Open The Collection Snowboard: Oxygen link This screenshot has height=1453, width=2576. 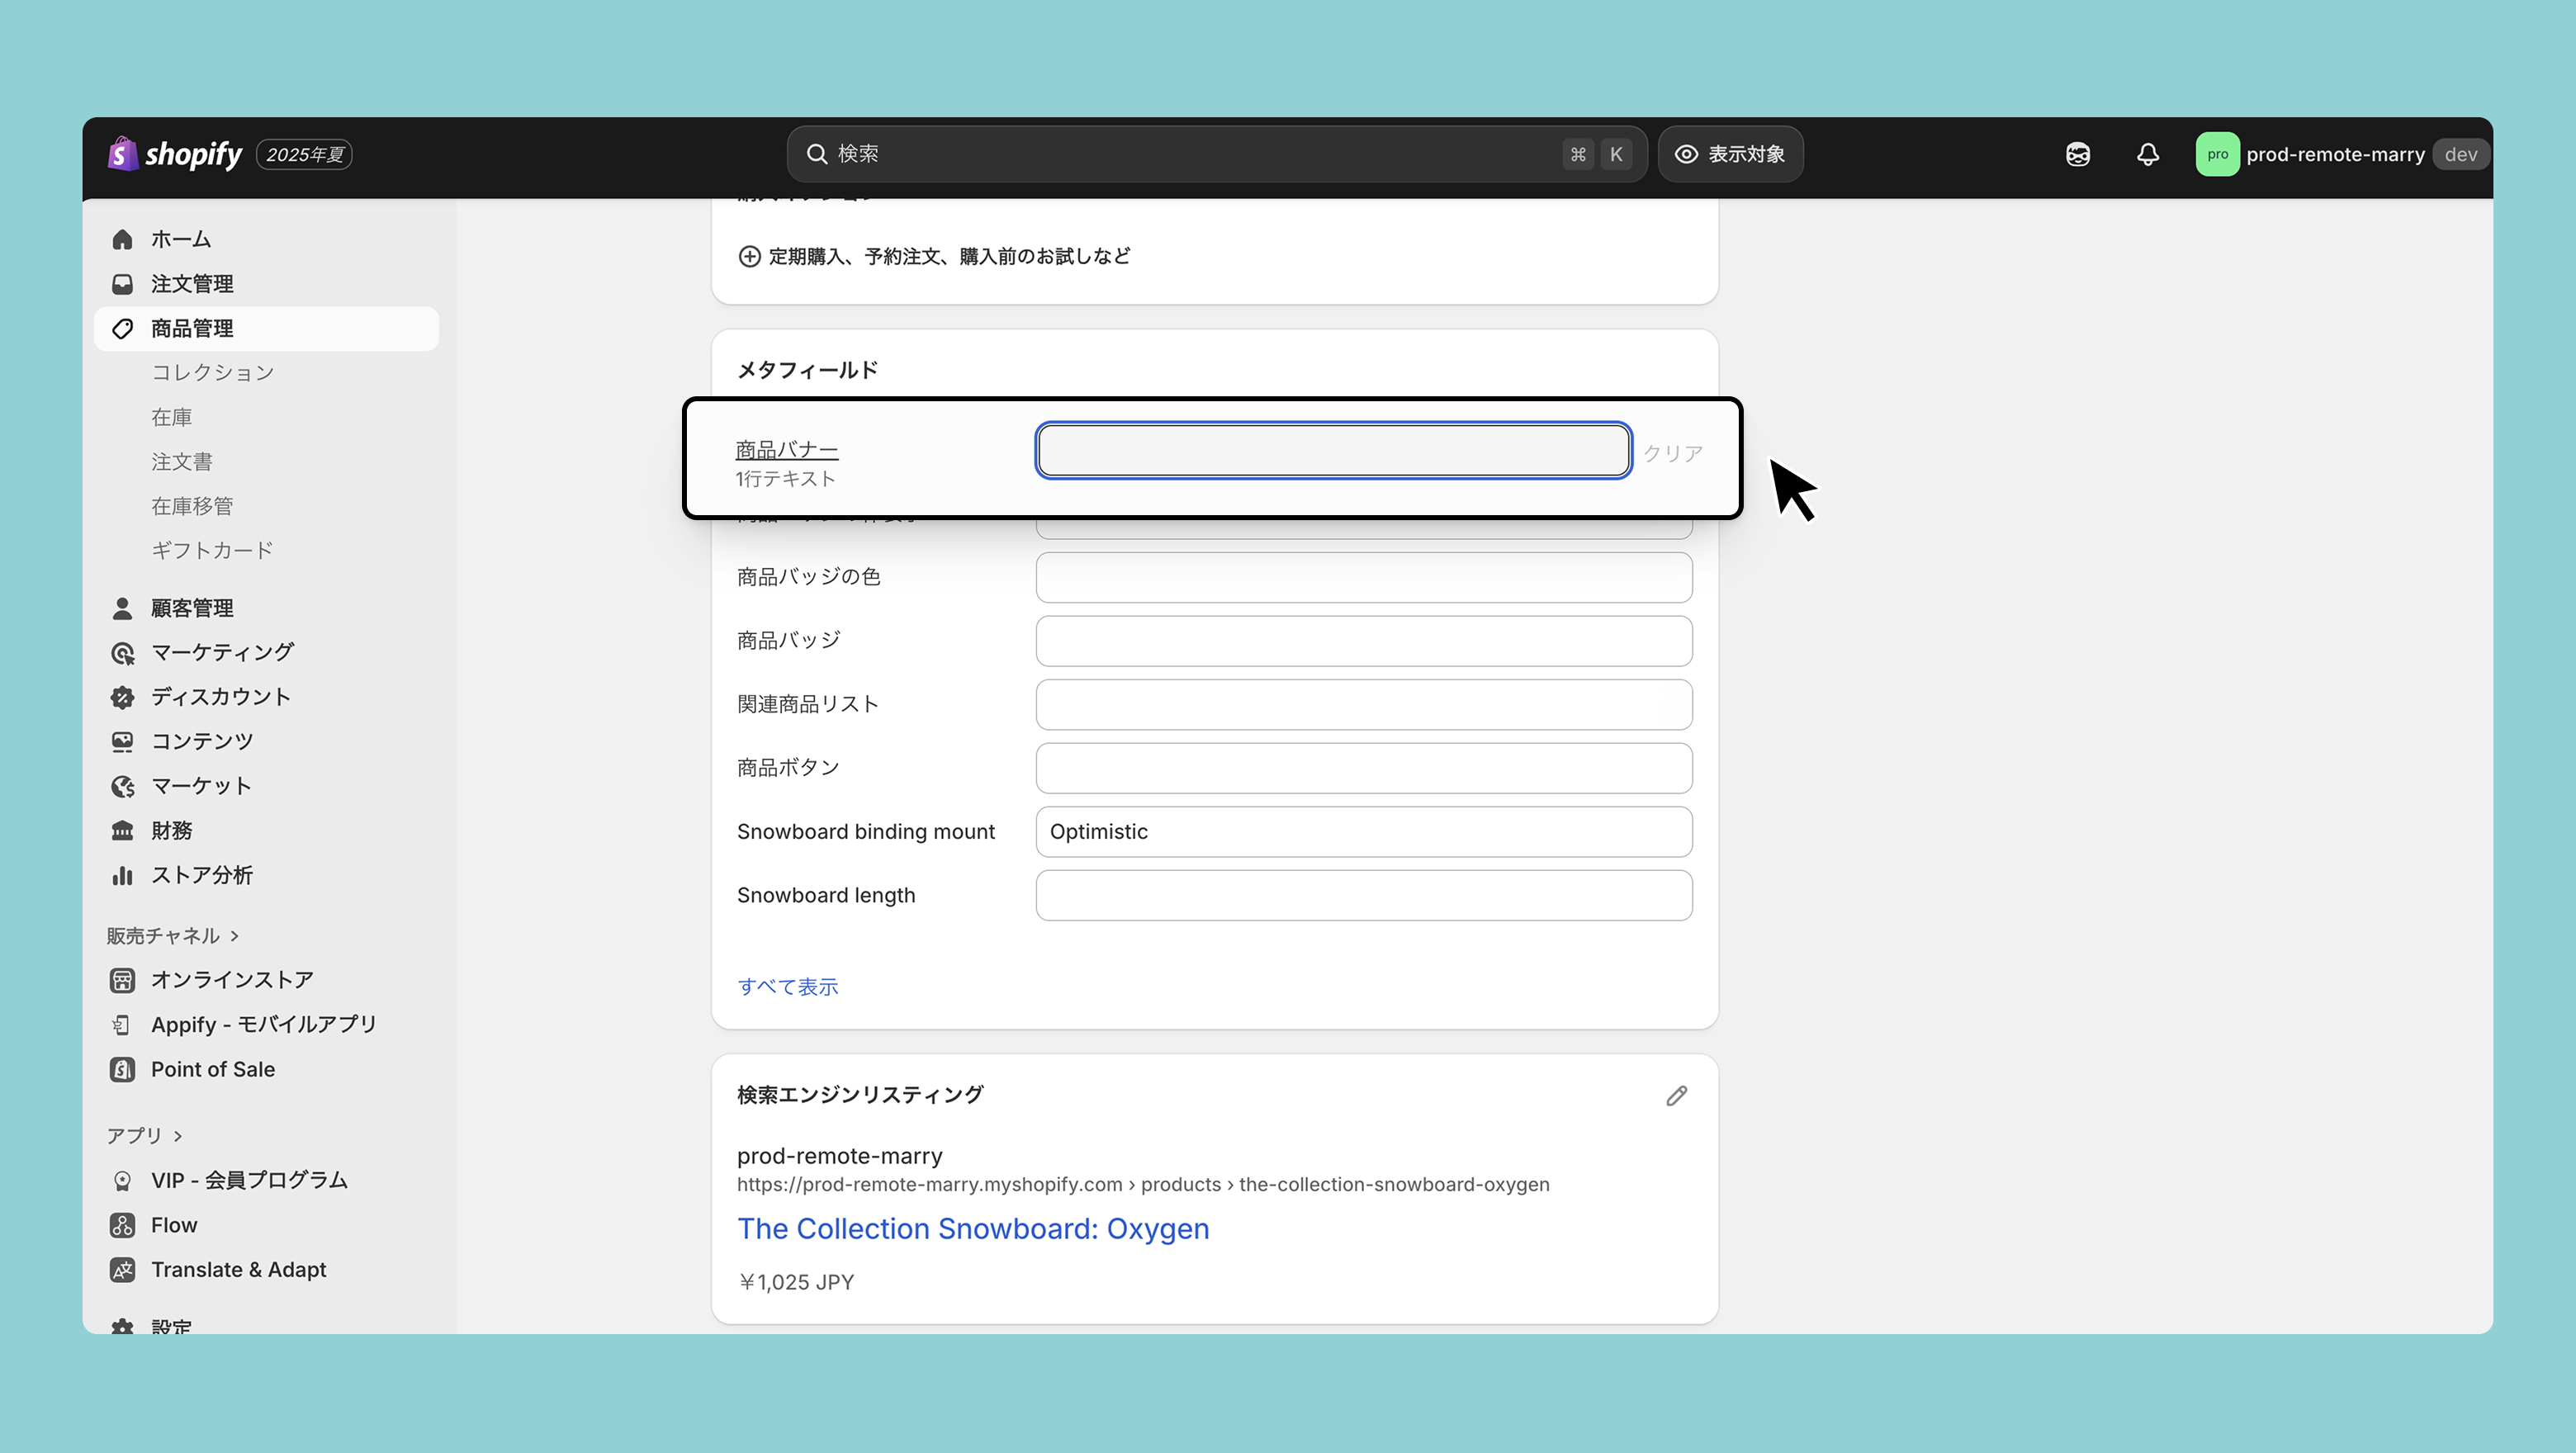click(x=972, y=1228)
